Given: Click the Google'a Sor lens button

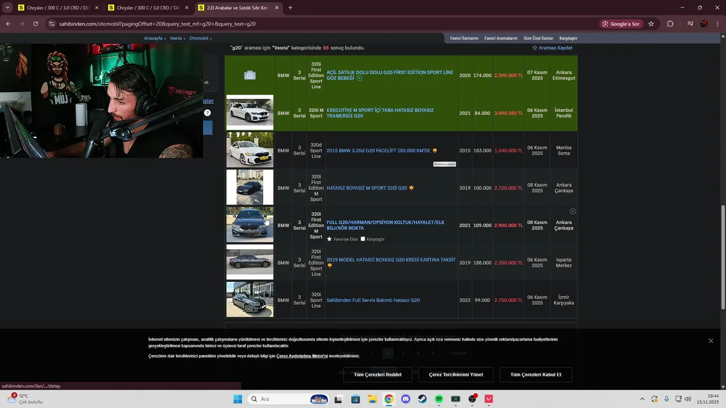Looking at the screenshot, I should [621, 24].
